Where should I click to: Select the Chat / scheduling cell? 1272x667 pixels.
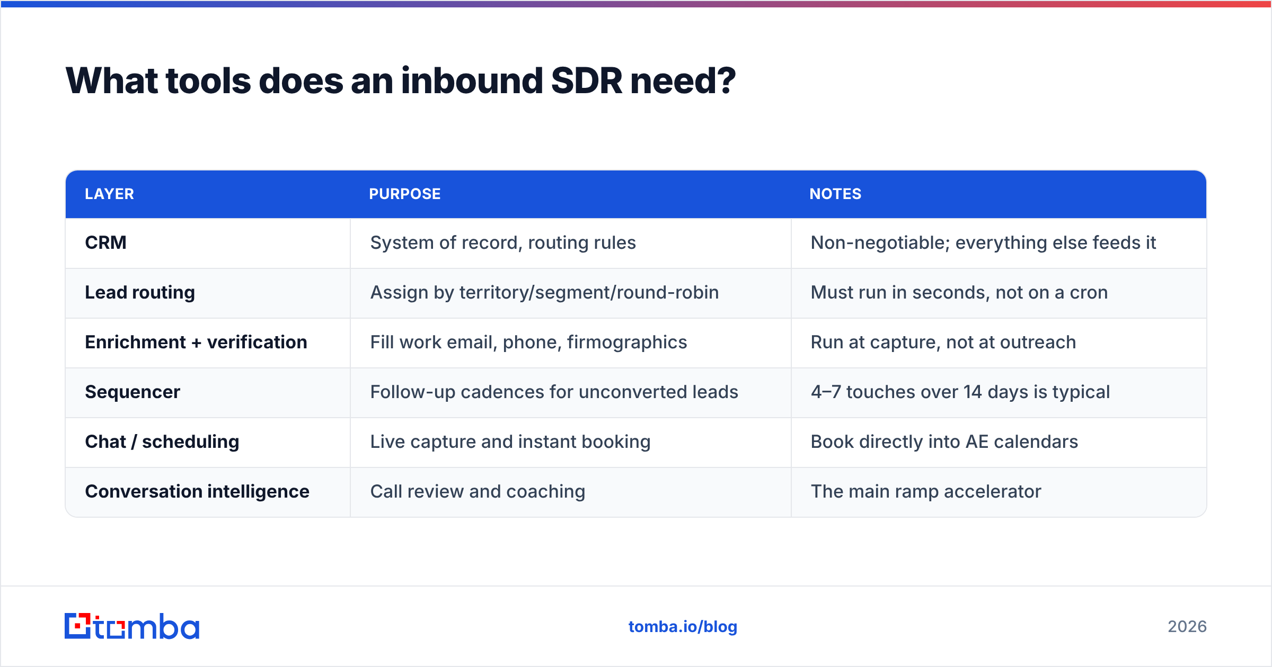(x=208, y=442)
